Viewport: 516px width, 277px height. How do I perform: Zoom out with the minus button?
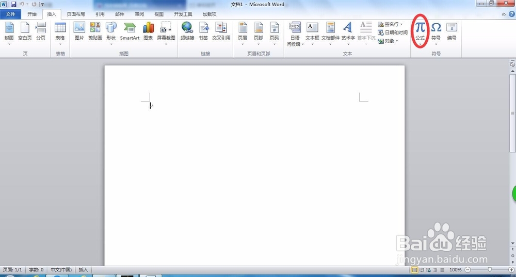pyautogui.click(x=467, y=270)
